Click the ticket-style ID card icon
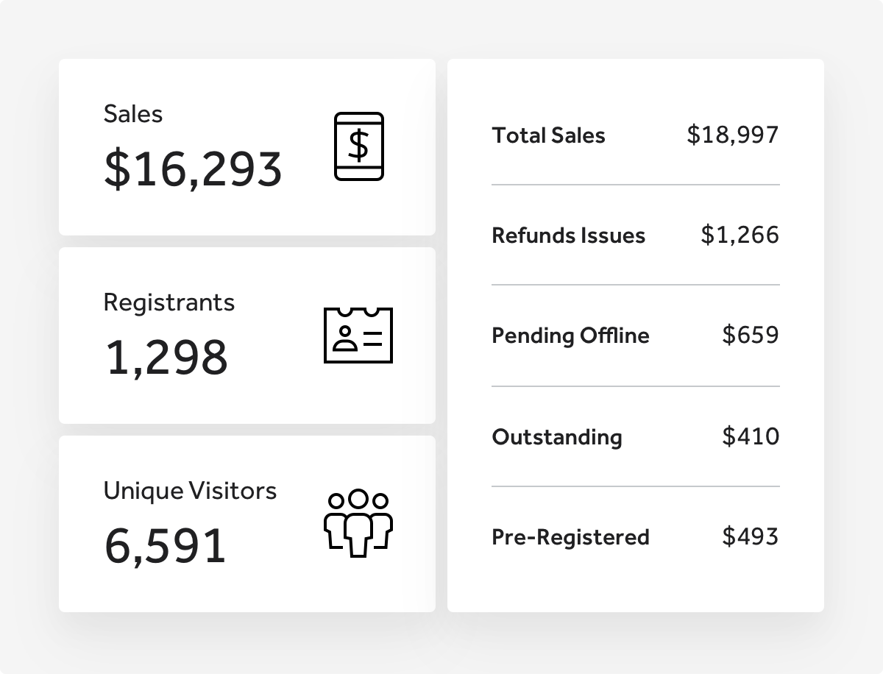 click(358, 336)
